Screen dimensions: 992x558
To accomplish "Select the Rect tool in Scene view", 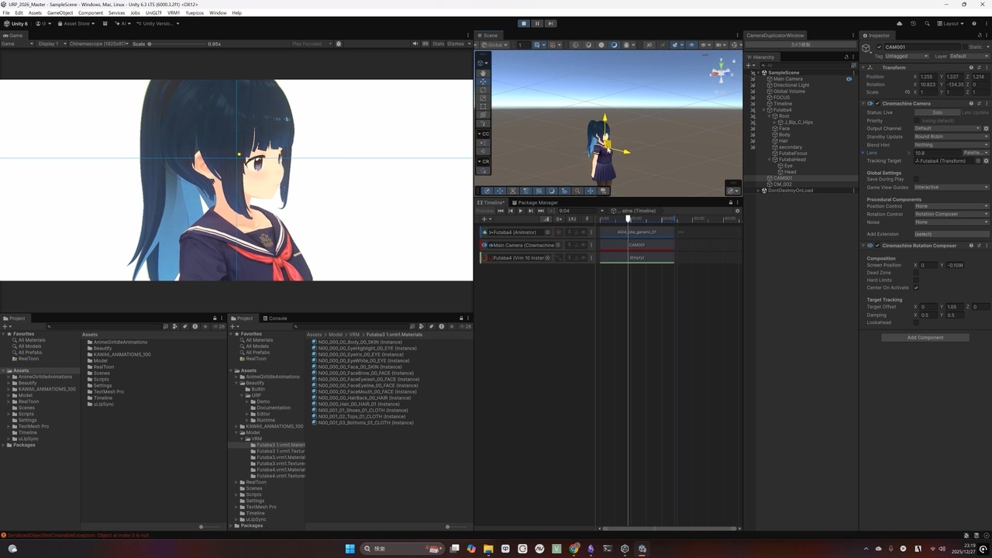I will pyautogui.click(x=483, y=106).
